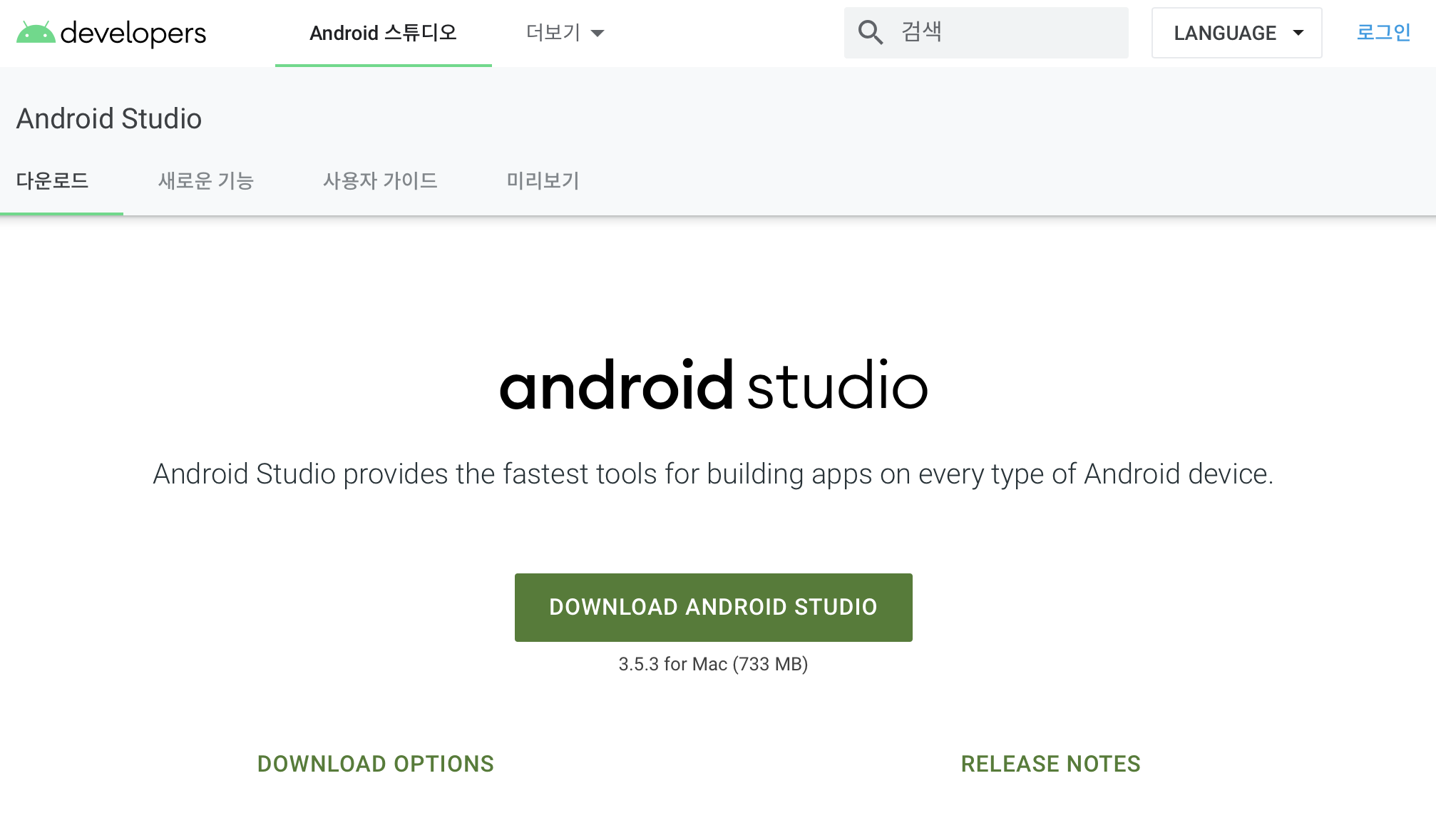Viewport: 1436px width, 813px height.
Task: Open the RELEASE NOTES link
Action: pyautogui.click(x=1050, y=764)
